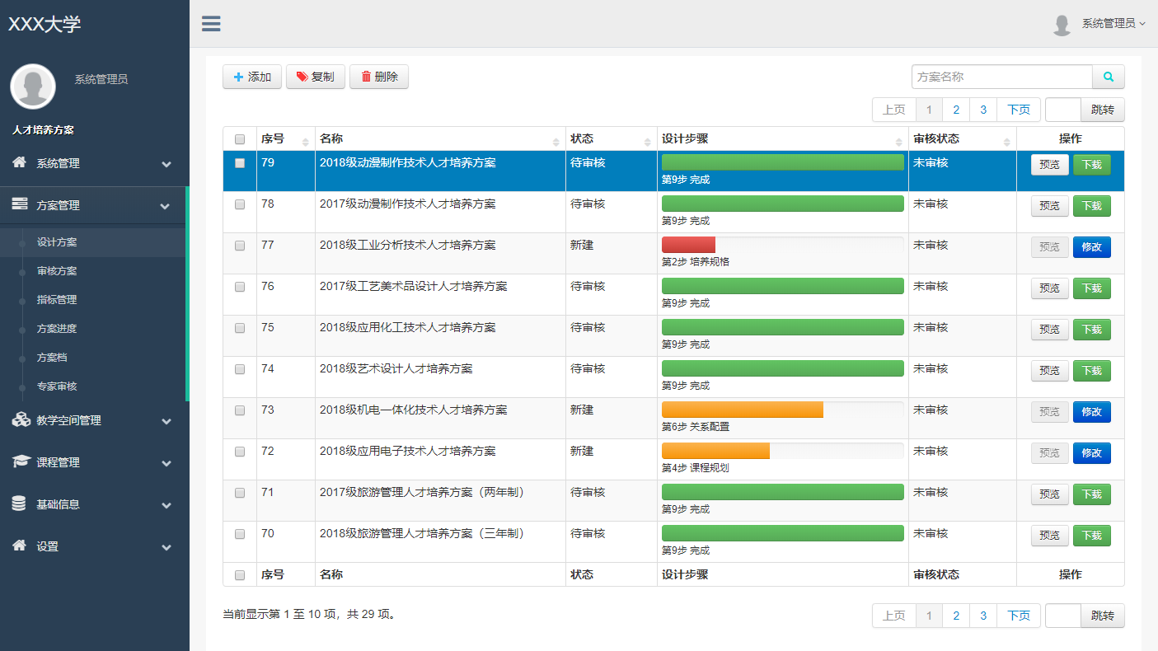Check the checkbox for row 78

[x=240, y=204]
